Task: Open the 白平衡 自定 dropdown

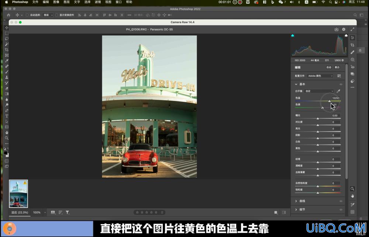Action: [319, 91]
